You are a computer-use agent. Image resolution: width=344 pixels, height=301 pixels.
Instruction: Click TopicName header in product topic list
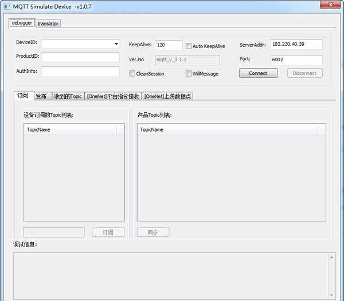tap(228, 129)
